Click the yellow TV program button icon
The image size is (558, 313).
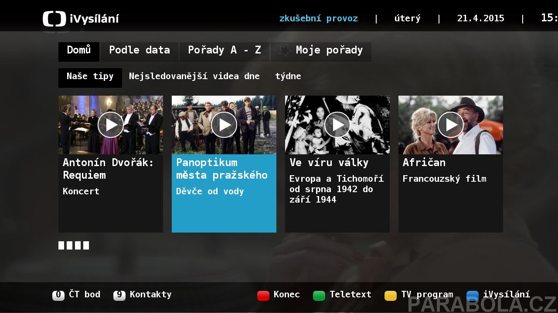click(x=391, y=296)
